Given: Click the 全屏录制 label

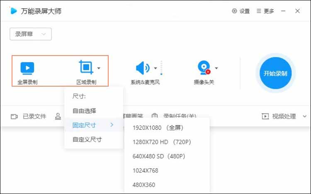Looking at the screenshot, I should pos(27,82).
